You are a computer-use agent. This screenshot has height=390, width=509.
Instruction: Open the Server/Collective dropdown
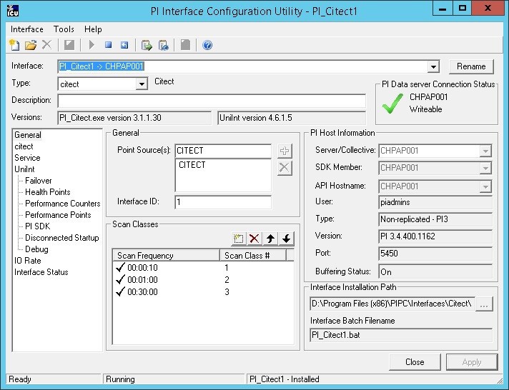pos(485,151)
